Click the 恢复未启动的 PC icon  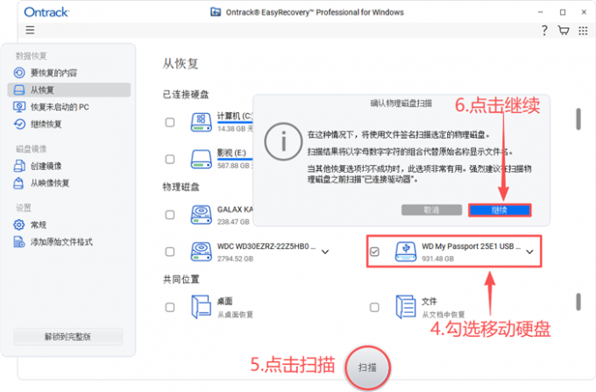coord(19,107)
